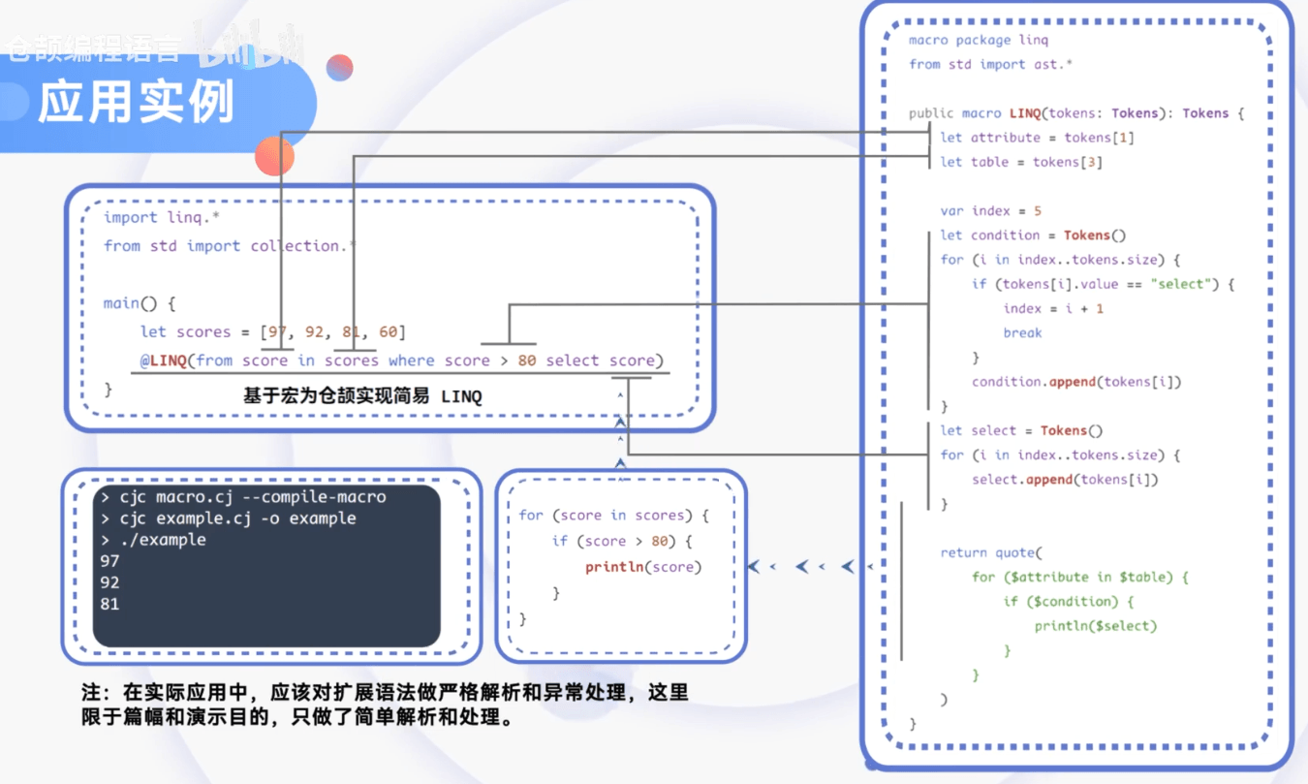
Task: Click the 'macro package linq' declaration line
Action: pos(978,40)
